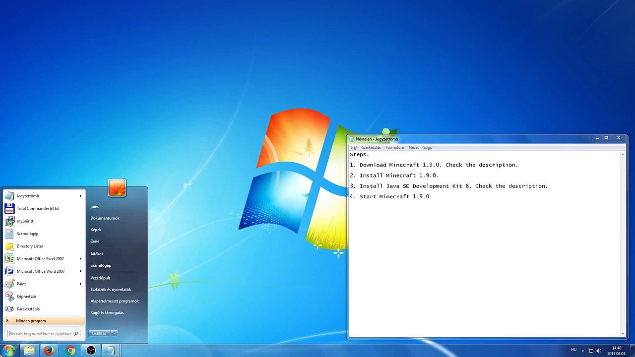Click the user account picture thumbnail
The width and height of the screenshot is (635, 357).
click(x=117, y=188)
